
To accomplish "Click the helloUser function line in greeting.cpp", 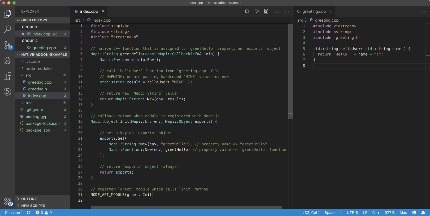I will point(362,49).
